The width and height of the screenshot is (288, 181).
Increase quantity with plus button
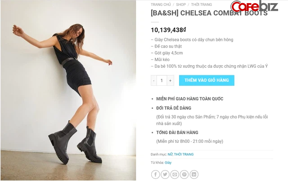(170, 80)
